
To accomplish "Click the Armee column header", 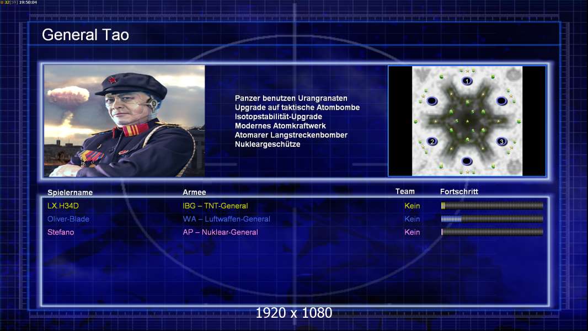I will click(x=194, y=192).
